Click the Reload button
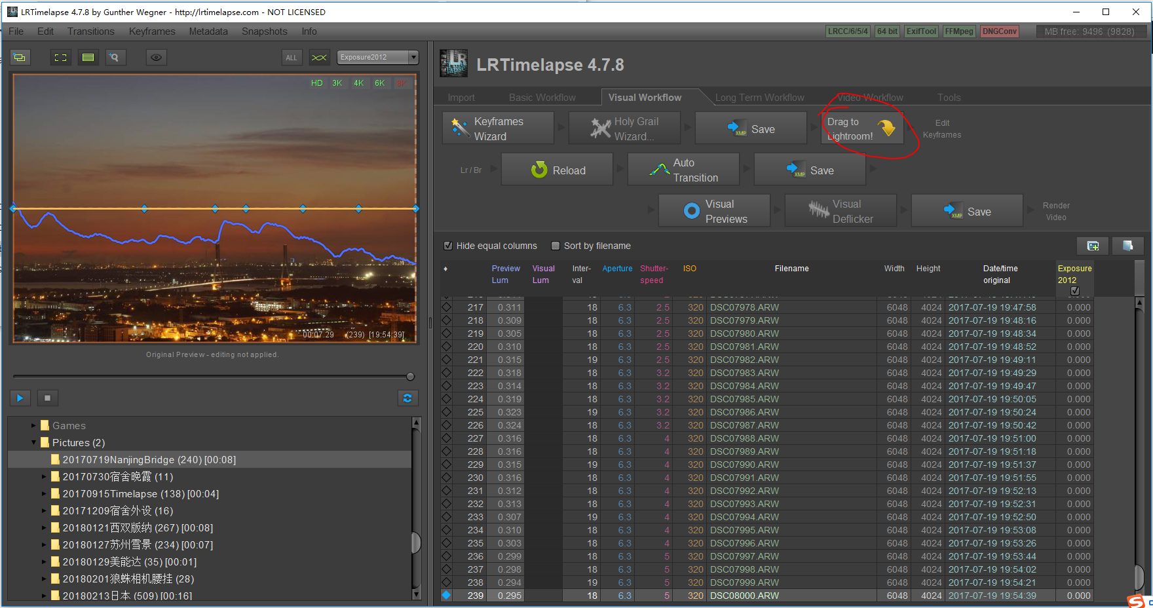This screenshot has height=608, width=1153. pyautogui.click(x=557, y=170)
